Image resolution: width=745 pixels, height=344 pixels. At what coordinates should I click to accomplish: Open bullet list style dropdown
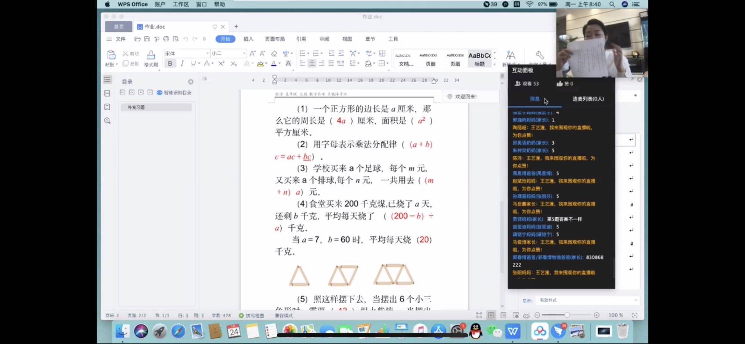click(308, 54)
